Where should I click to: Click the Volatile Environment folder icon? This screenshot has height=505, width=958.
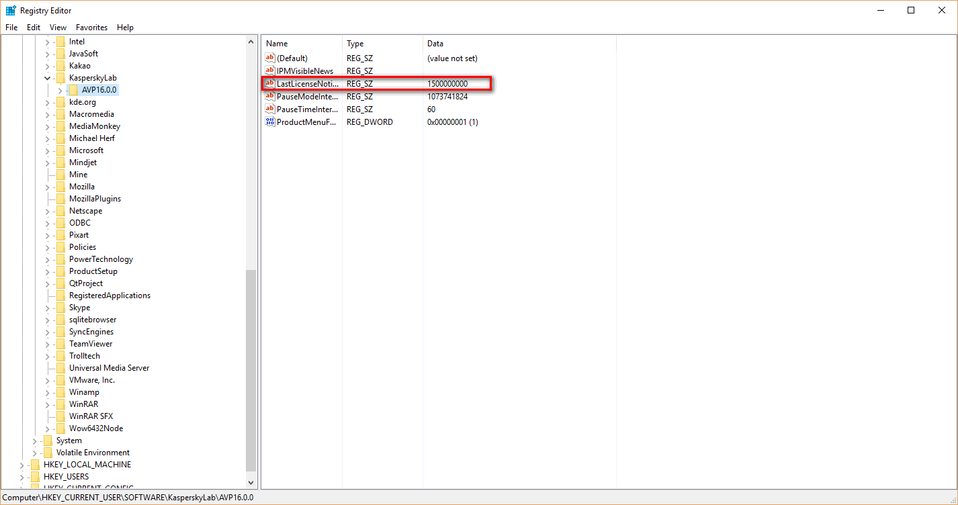point(48,453)
